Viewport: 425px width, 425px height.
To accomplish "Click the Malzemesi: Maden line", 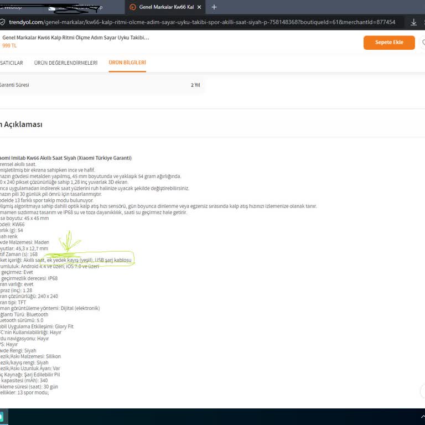I will pyautogui.click(x=24, y=242).
